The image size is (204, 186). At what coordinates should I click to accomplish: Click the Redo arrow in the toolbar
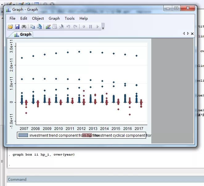click(x=75, y=27)
